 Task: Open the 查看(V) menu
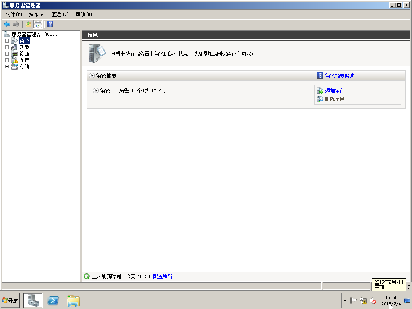pyautogui.click(x=60, y=14)
